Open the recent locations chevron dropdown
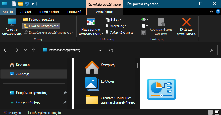The width and height of the screenshot is (221, 115). click(25, 50)
